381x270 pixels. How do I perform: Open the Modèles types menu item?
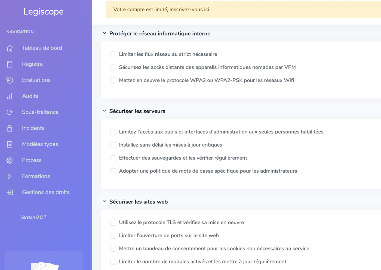tap(40, 144)
